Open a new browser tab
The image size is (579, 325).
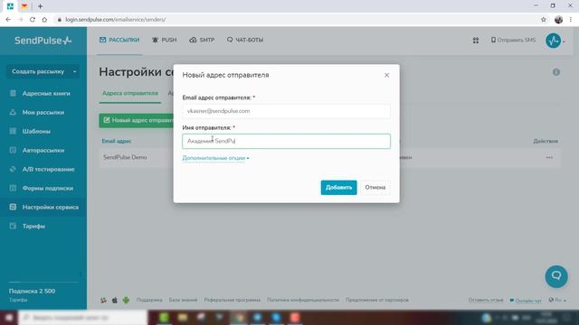(40, 6)
